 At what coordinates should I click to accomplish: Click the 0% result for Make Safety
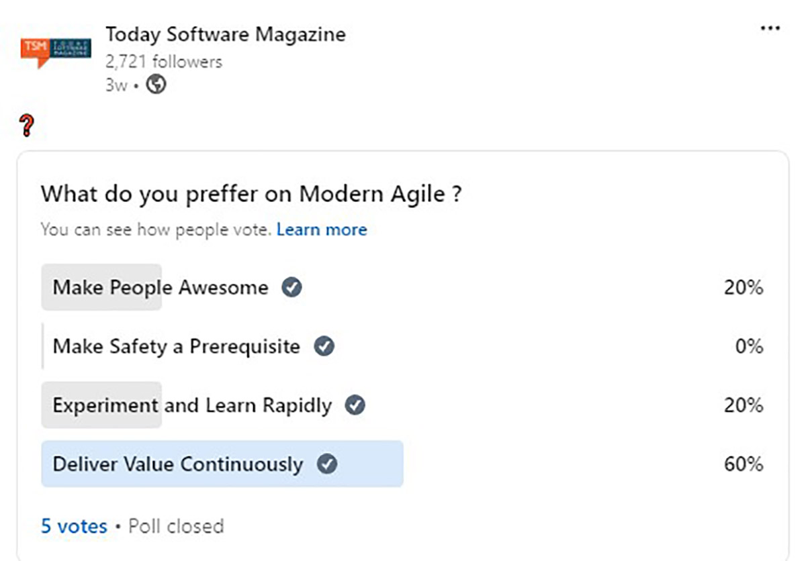coord(748,347)
